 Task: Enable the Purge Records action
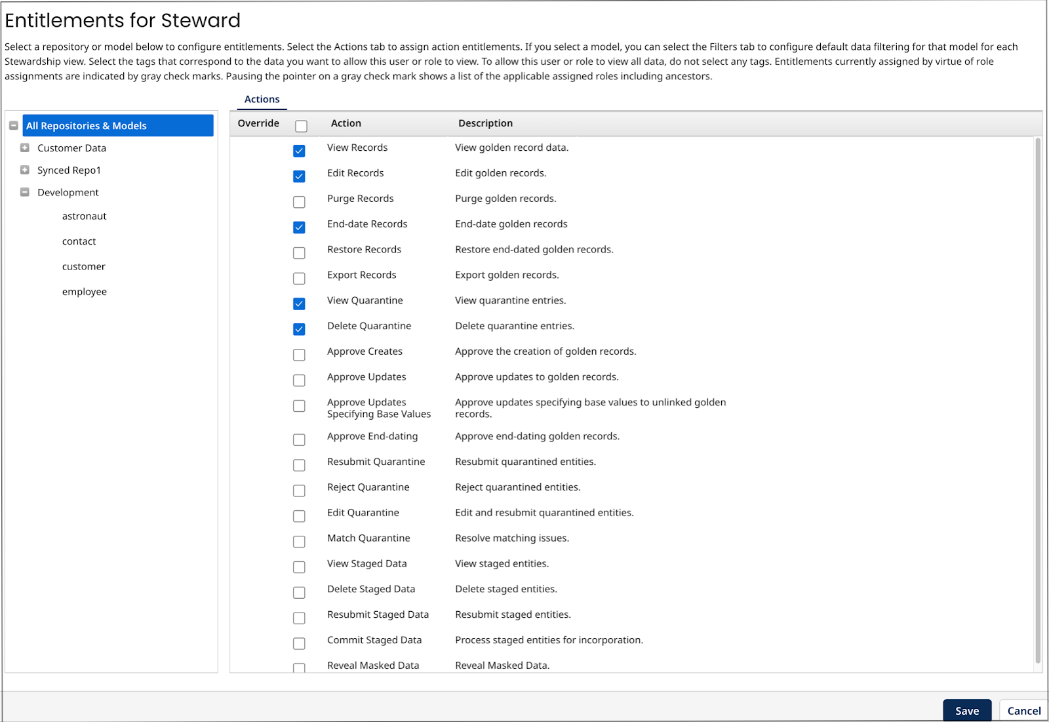click(x=299, y=202)
